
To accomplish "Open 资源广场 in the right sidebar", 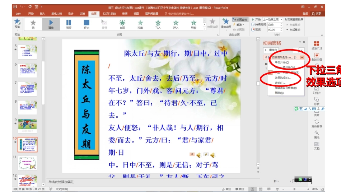I will (x=317, y=45).
